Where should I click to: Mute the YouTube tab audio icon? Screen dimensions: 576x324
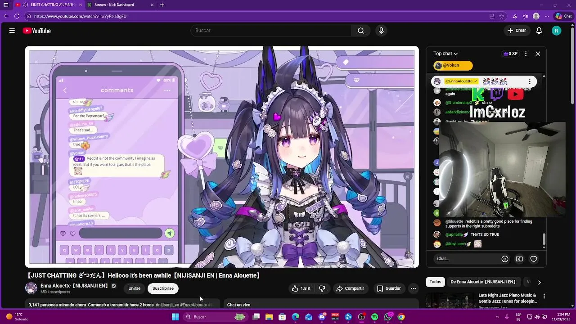tap(25, 5)
